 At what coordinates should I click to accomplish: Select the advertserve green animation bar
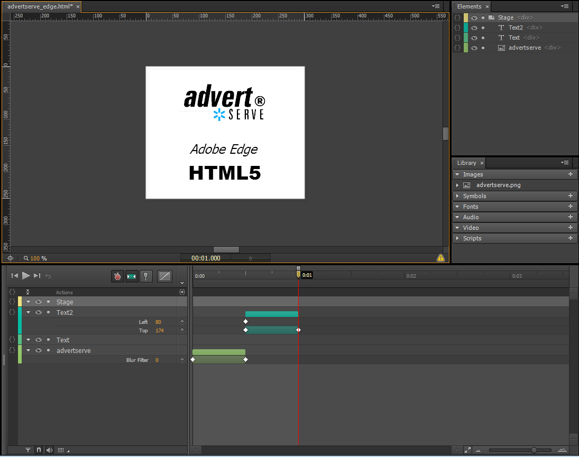(219, 352)
